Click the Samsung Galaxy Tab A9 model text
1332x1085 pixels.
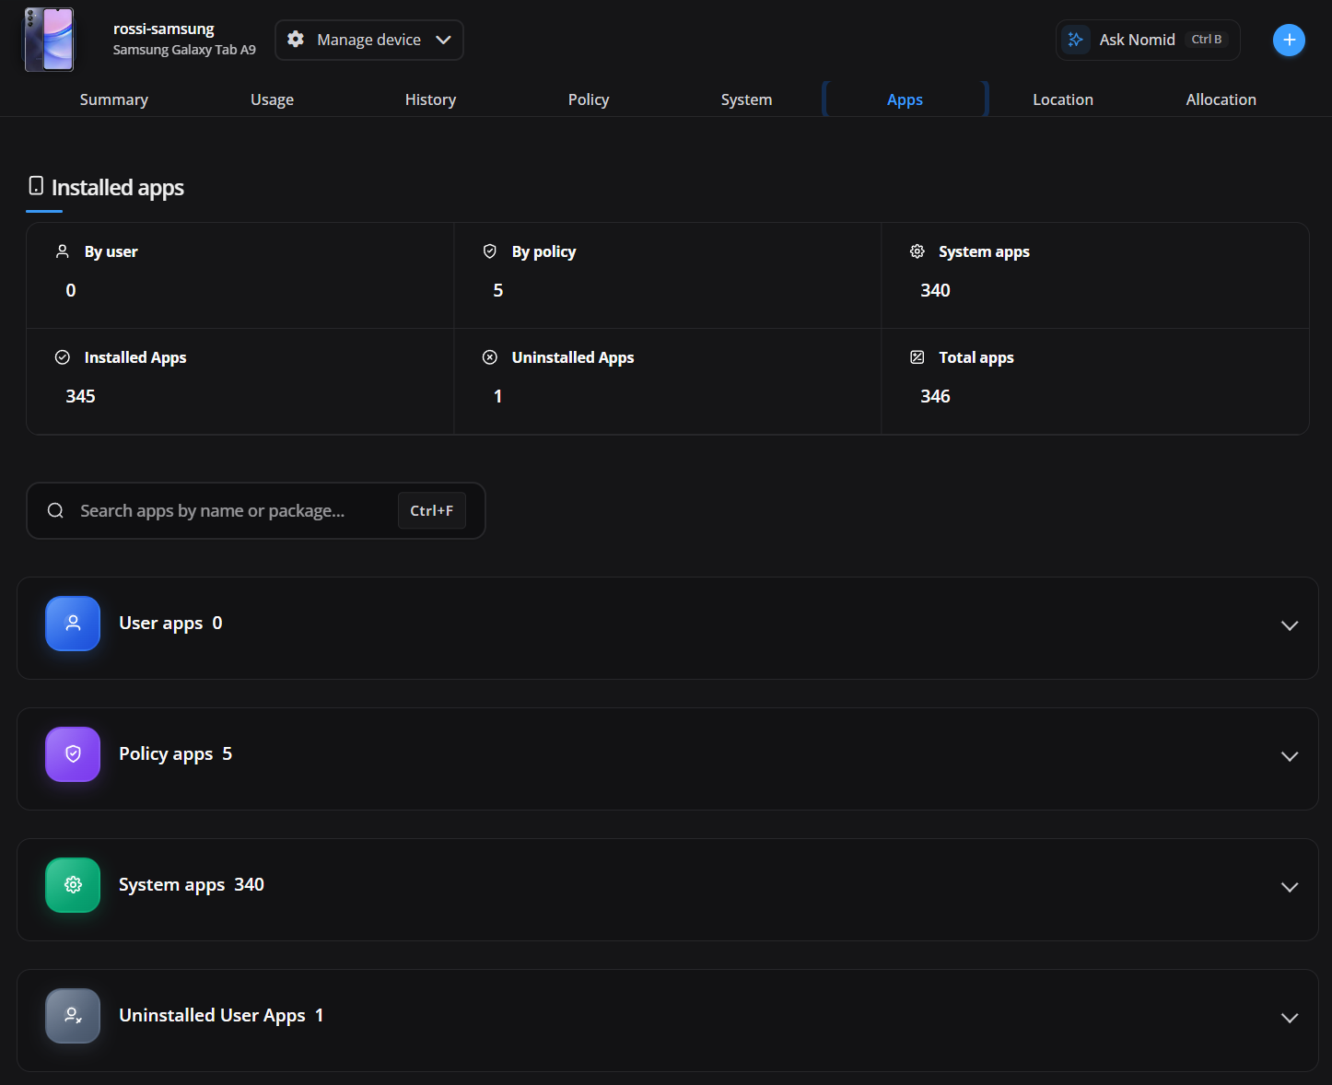pos(184,50)
